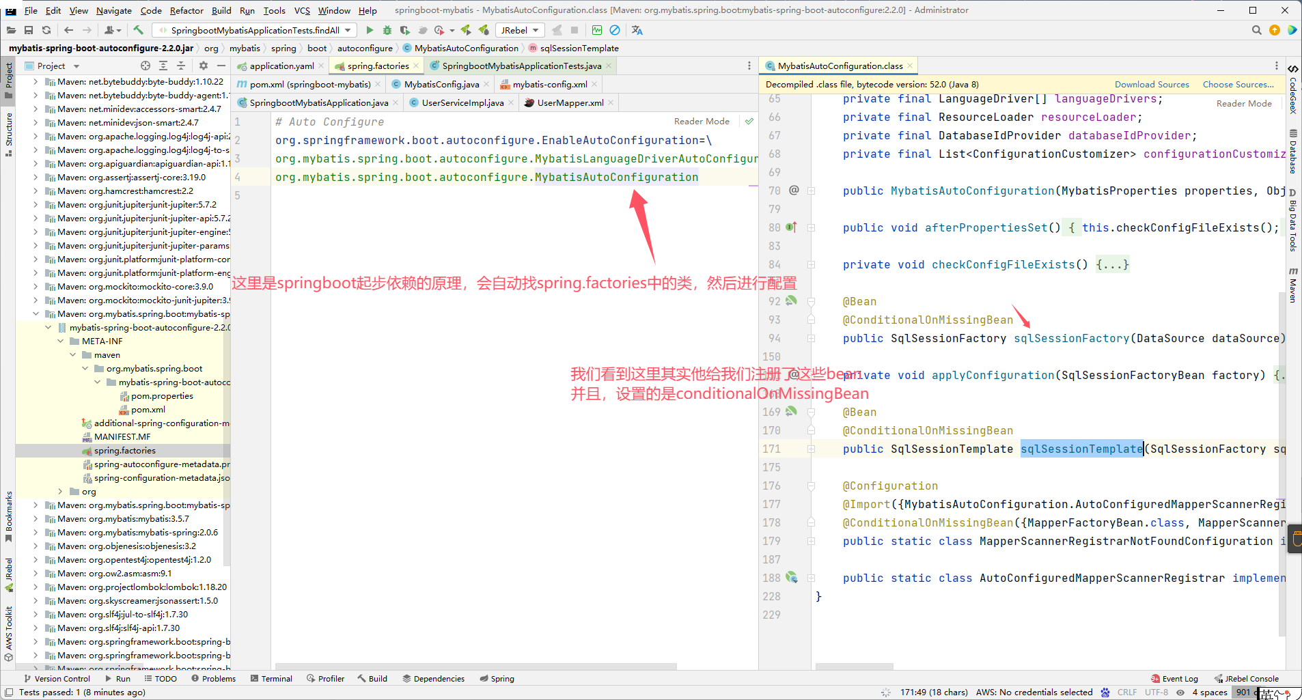The image size is (1302, 700).
Task: Toggle the Structure tool window sidebar button
Action: [9, 135]
